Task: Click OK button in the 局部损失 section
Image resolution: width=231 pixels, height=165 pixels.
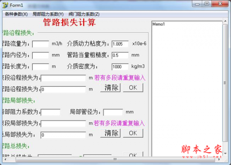Action: [133, 133]
